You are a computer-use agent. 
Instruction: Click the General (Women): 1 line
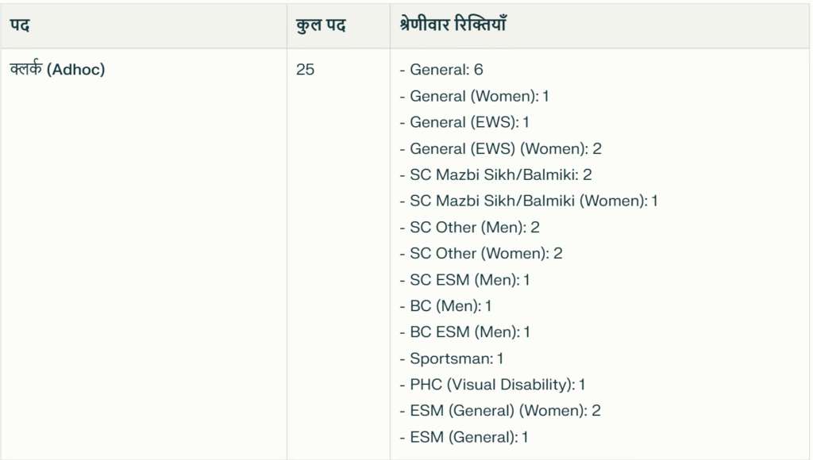(475, 96)
